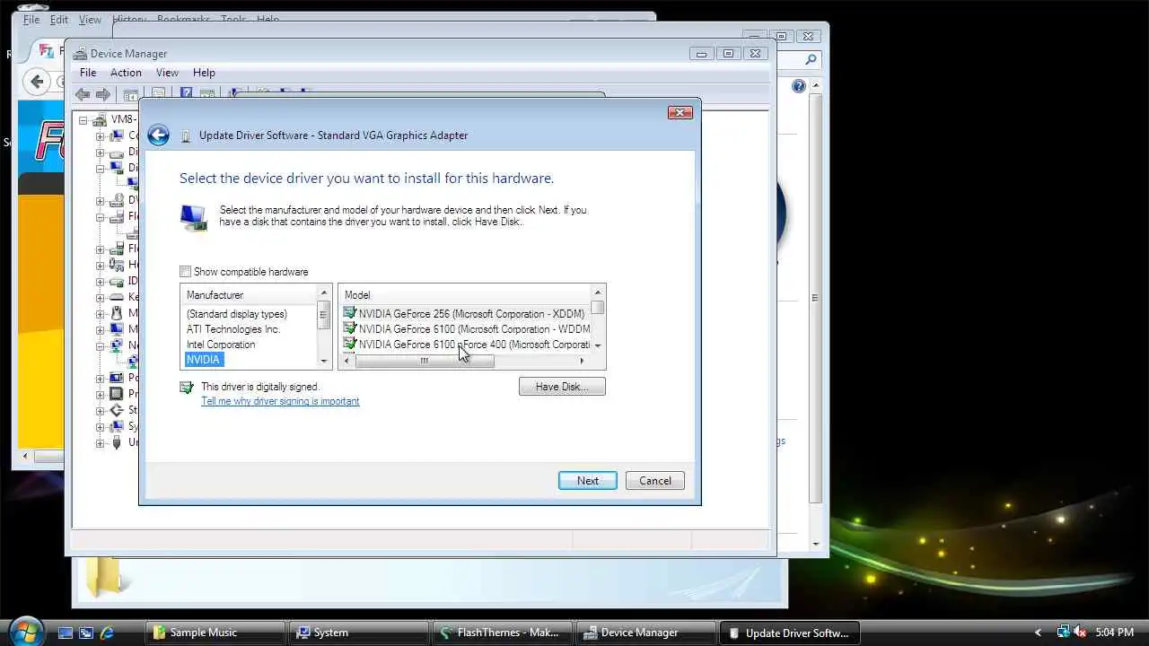Select the DVD drive icon in the tree
The image size is (1149, 646).
pos(117,200)
